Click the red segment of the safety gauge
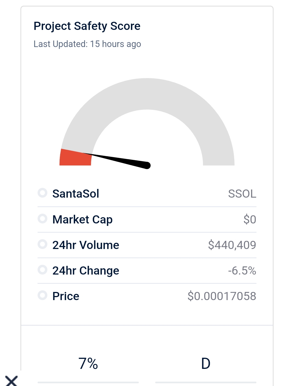Screen dimensions: 294x386 coord(74,158)
